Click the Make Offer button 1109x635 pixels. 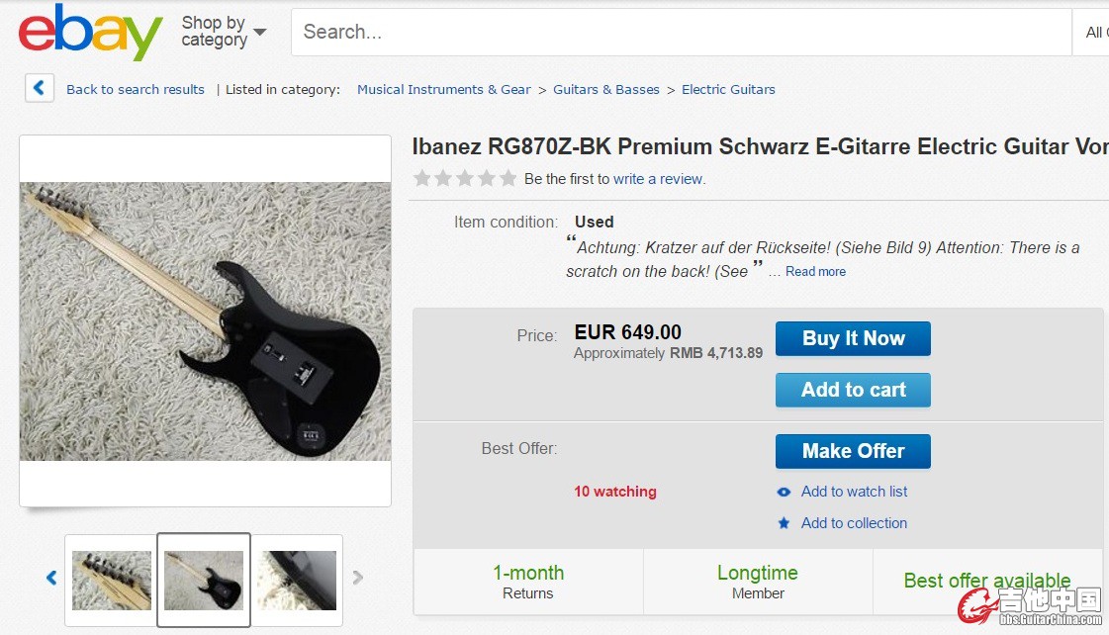(x=853, y=451)
